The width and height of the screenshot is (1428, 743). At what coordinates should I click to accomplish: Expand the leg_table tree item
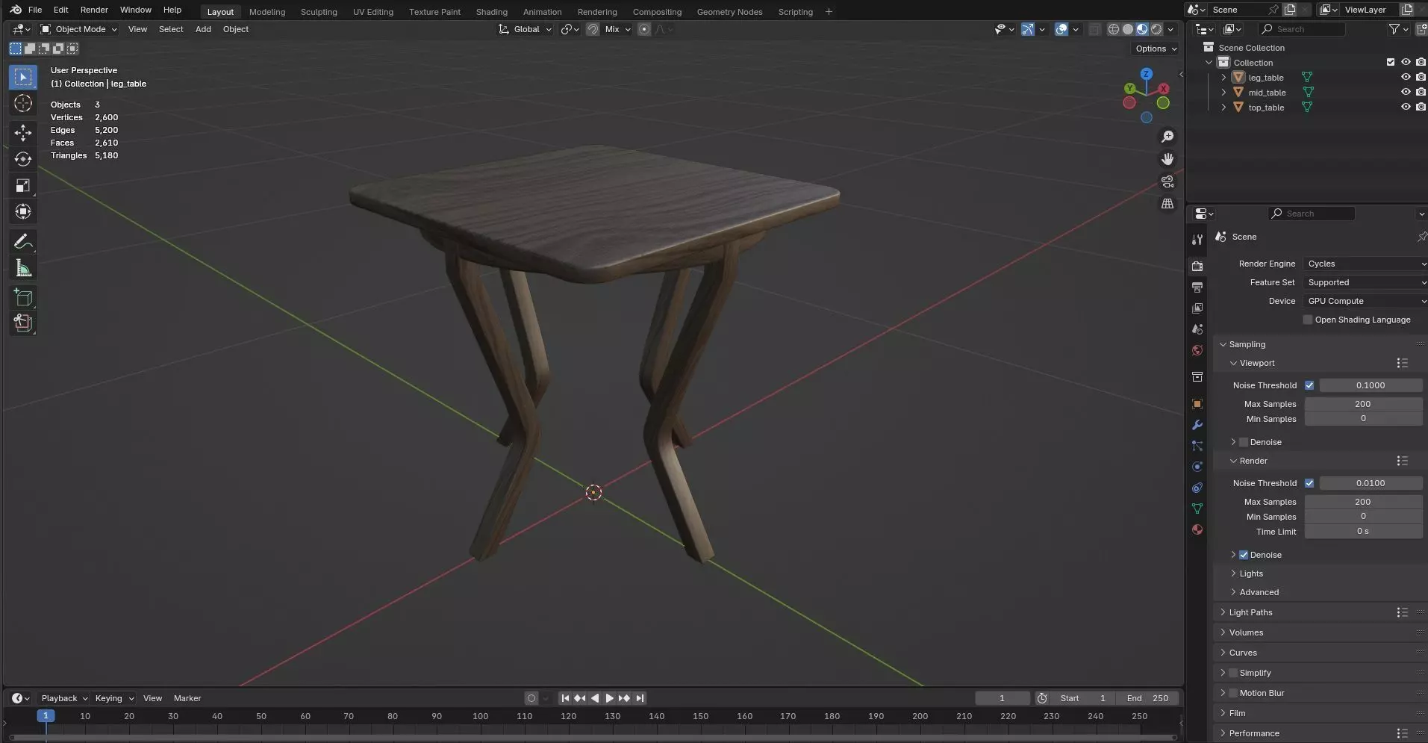(1223, 78)
